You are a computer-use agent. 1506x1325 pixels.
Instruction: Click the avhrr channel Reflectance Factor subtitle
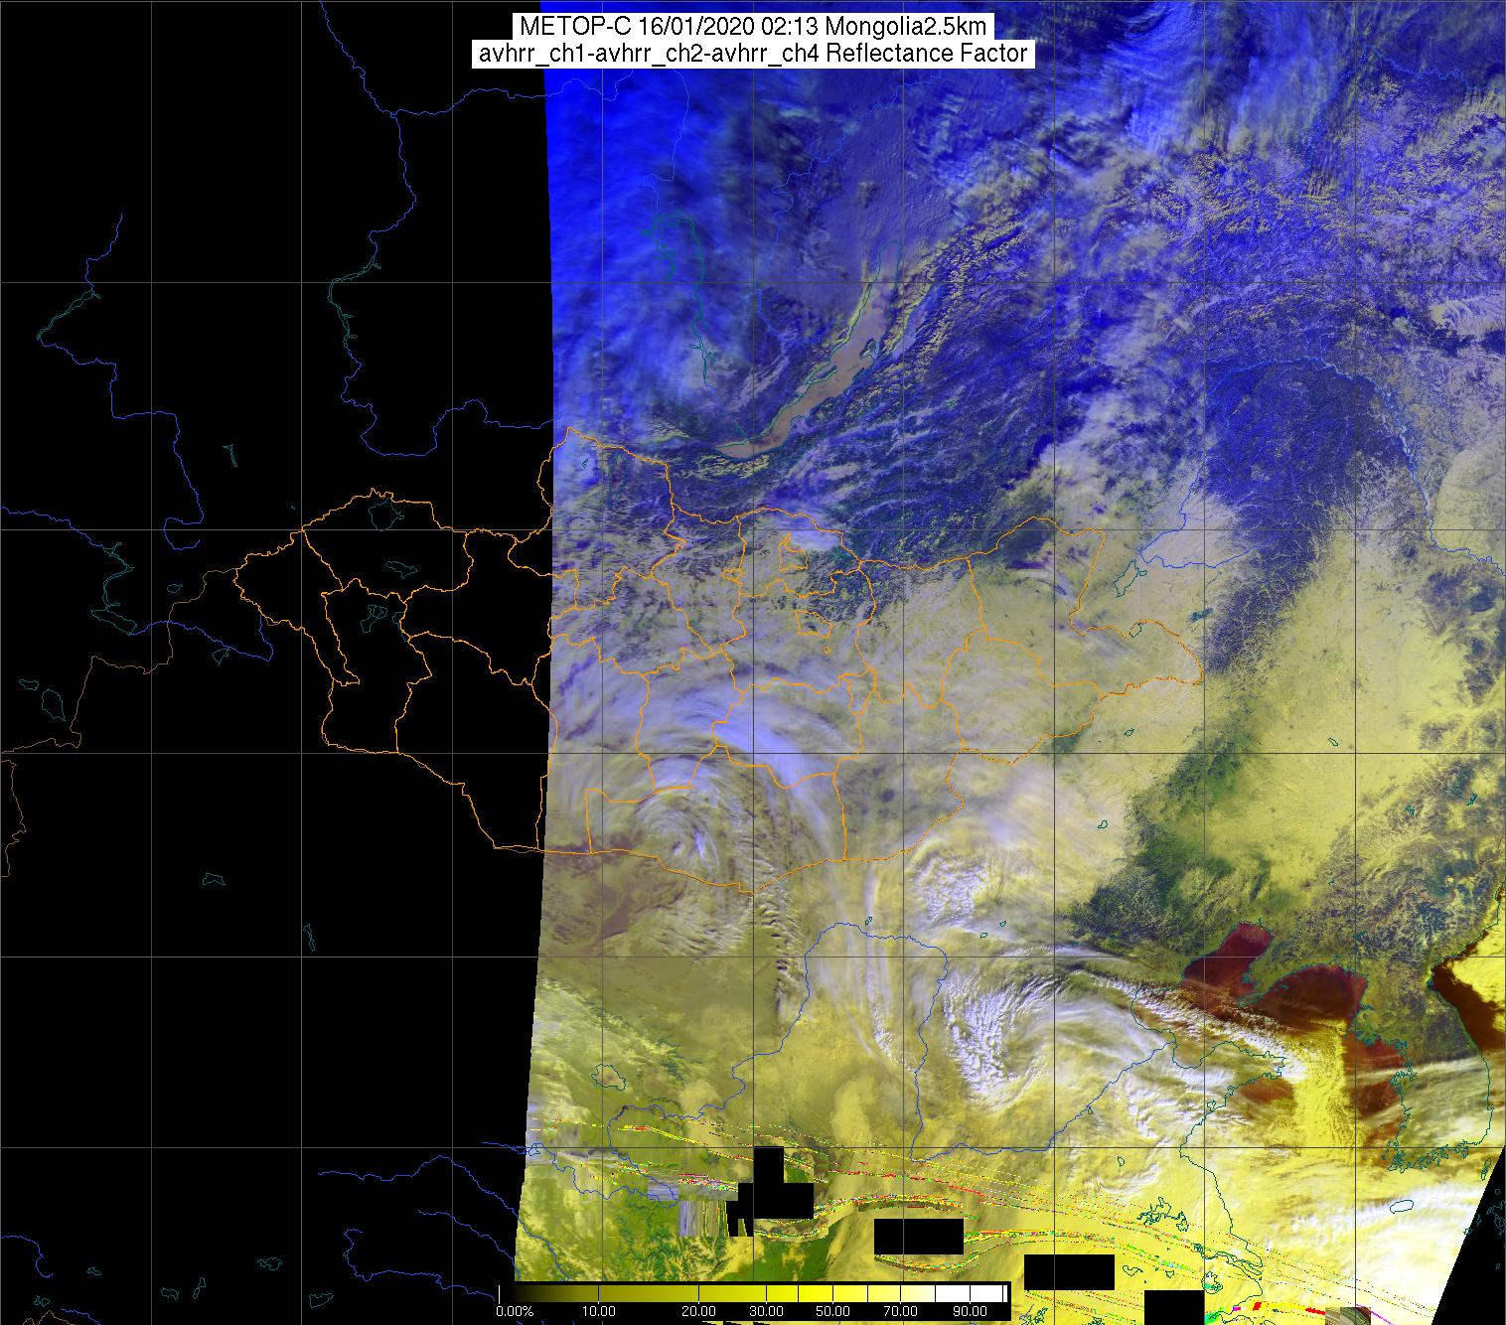click(753, 54)
